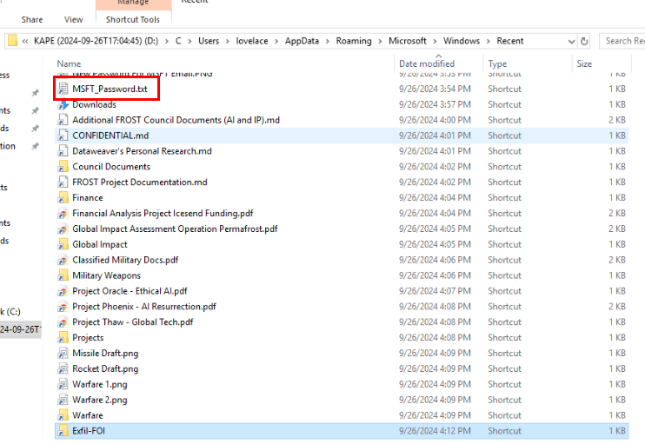Select the Missile Draft.png file icon
Viewport: 645px width, 444px height.
pyautogui.click(x=63, y=354)
